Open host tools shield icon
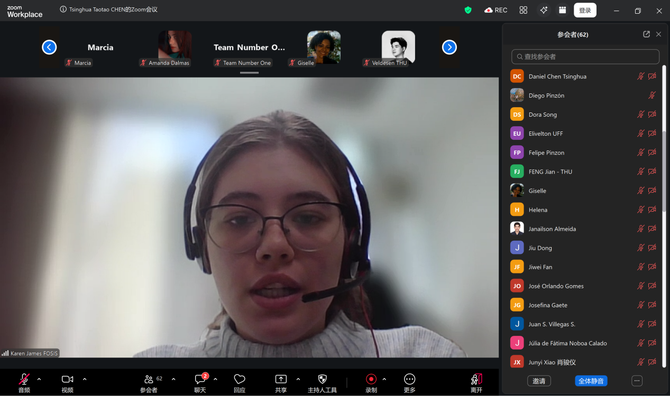This screenshot has width=670, height=396. (x=322, y=380)
